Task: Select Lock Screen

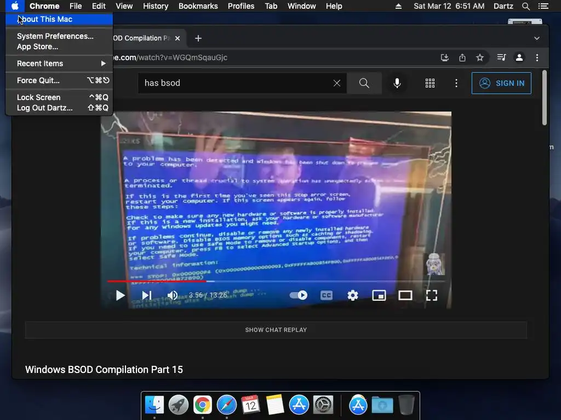Action: [59, 97]
